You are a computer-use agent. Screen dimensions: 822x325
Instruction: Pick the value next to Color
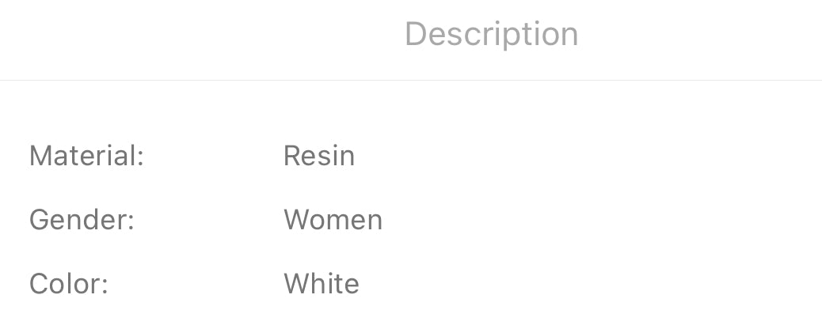coord(322,284)
